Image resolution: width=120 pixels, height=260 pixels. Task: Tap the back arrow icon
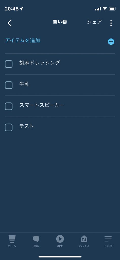tap(10, 23)
